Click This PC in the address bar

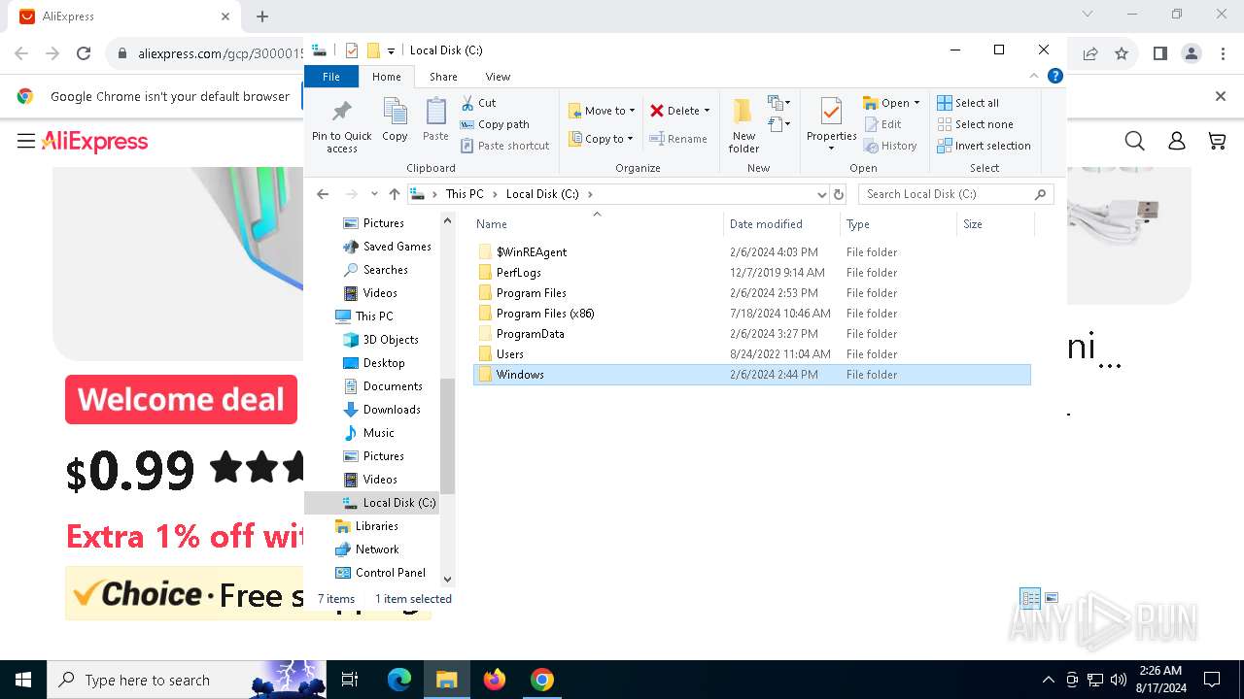(x=464, y=194)
